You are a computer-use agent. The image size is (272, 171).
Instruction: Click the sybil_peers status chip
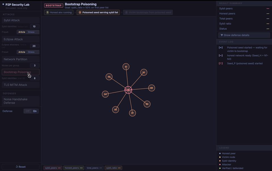pyautogui.click(x=53, y=168)
